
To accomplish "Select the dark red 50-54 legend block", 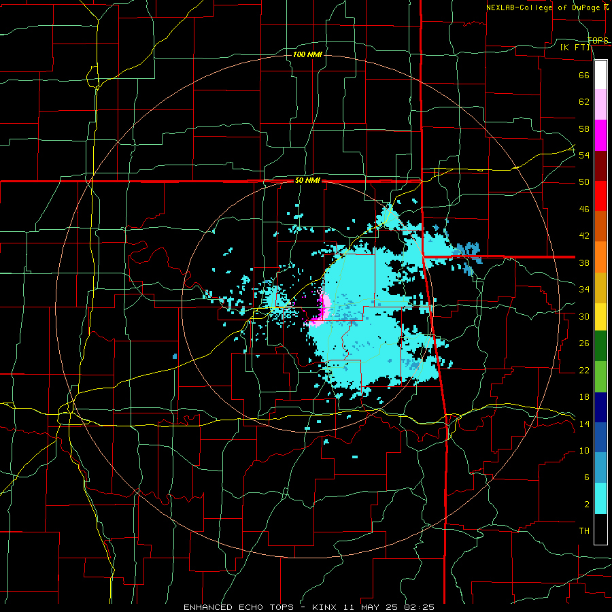I will pos(600,165).
